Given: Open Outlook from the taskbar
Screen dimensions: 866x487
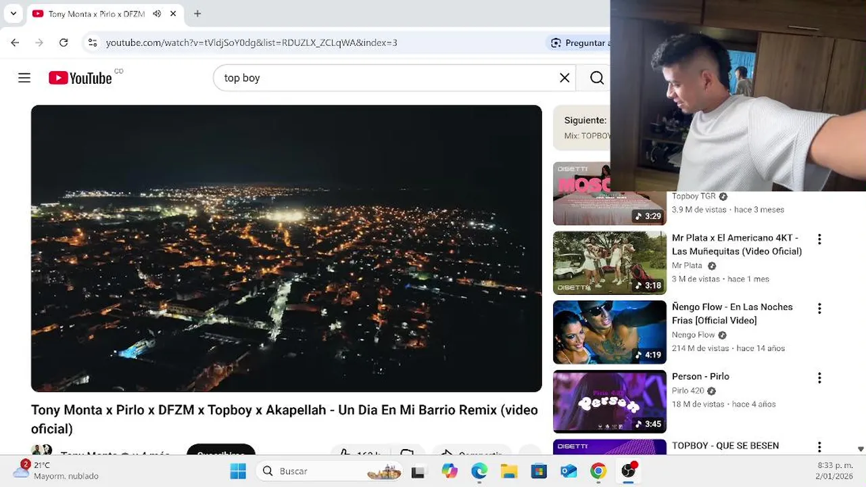Looking at the screenshot, I should (569, 471).
